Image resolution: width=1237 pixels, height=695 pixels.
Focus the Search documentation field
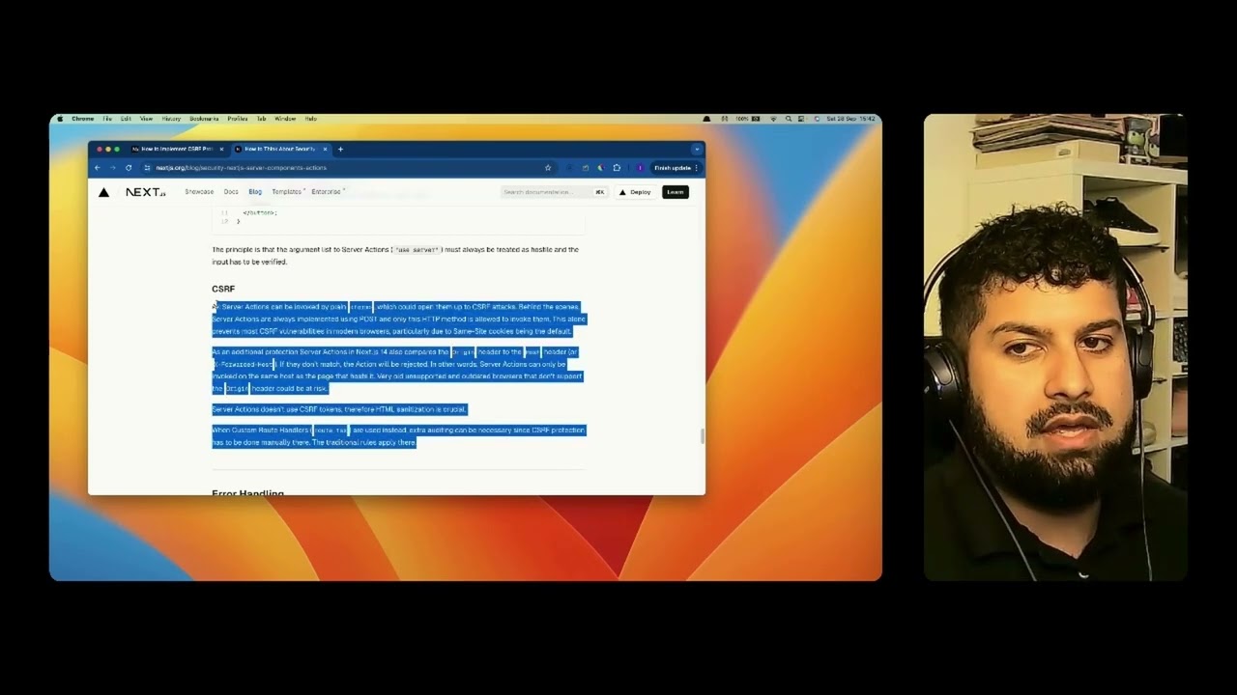tap(554, 192)
